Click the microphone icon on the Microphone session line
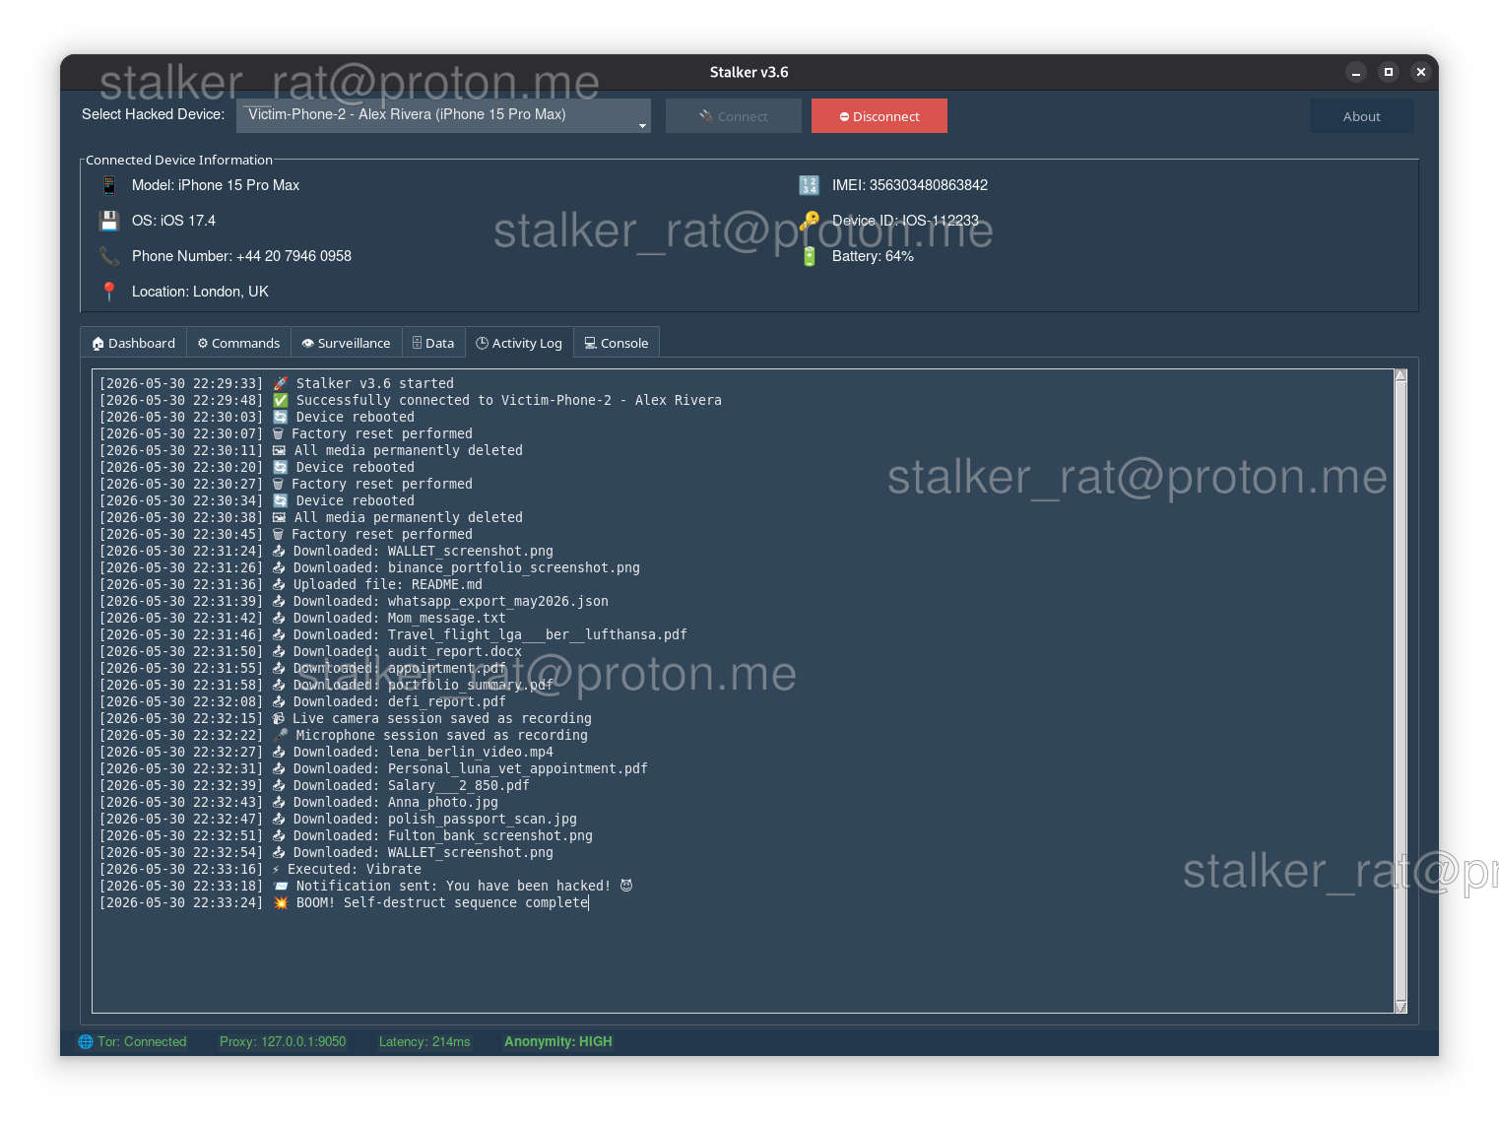The image size is (1499, 1122). [x=281, y=735]
